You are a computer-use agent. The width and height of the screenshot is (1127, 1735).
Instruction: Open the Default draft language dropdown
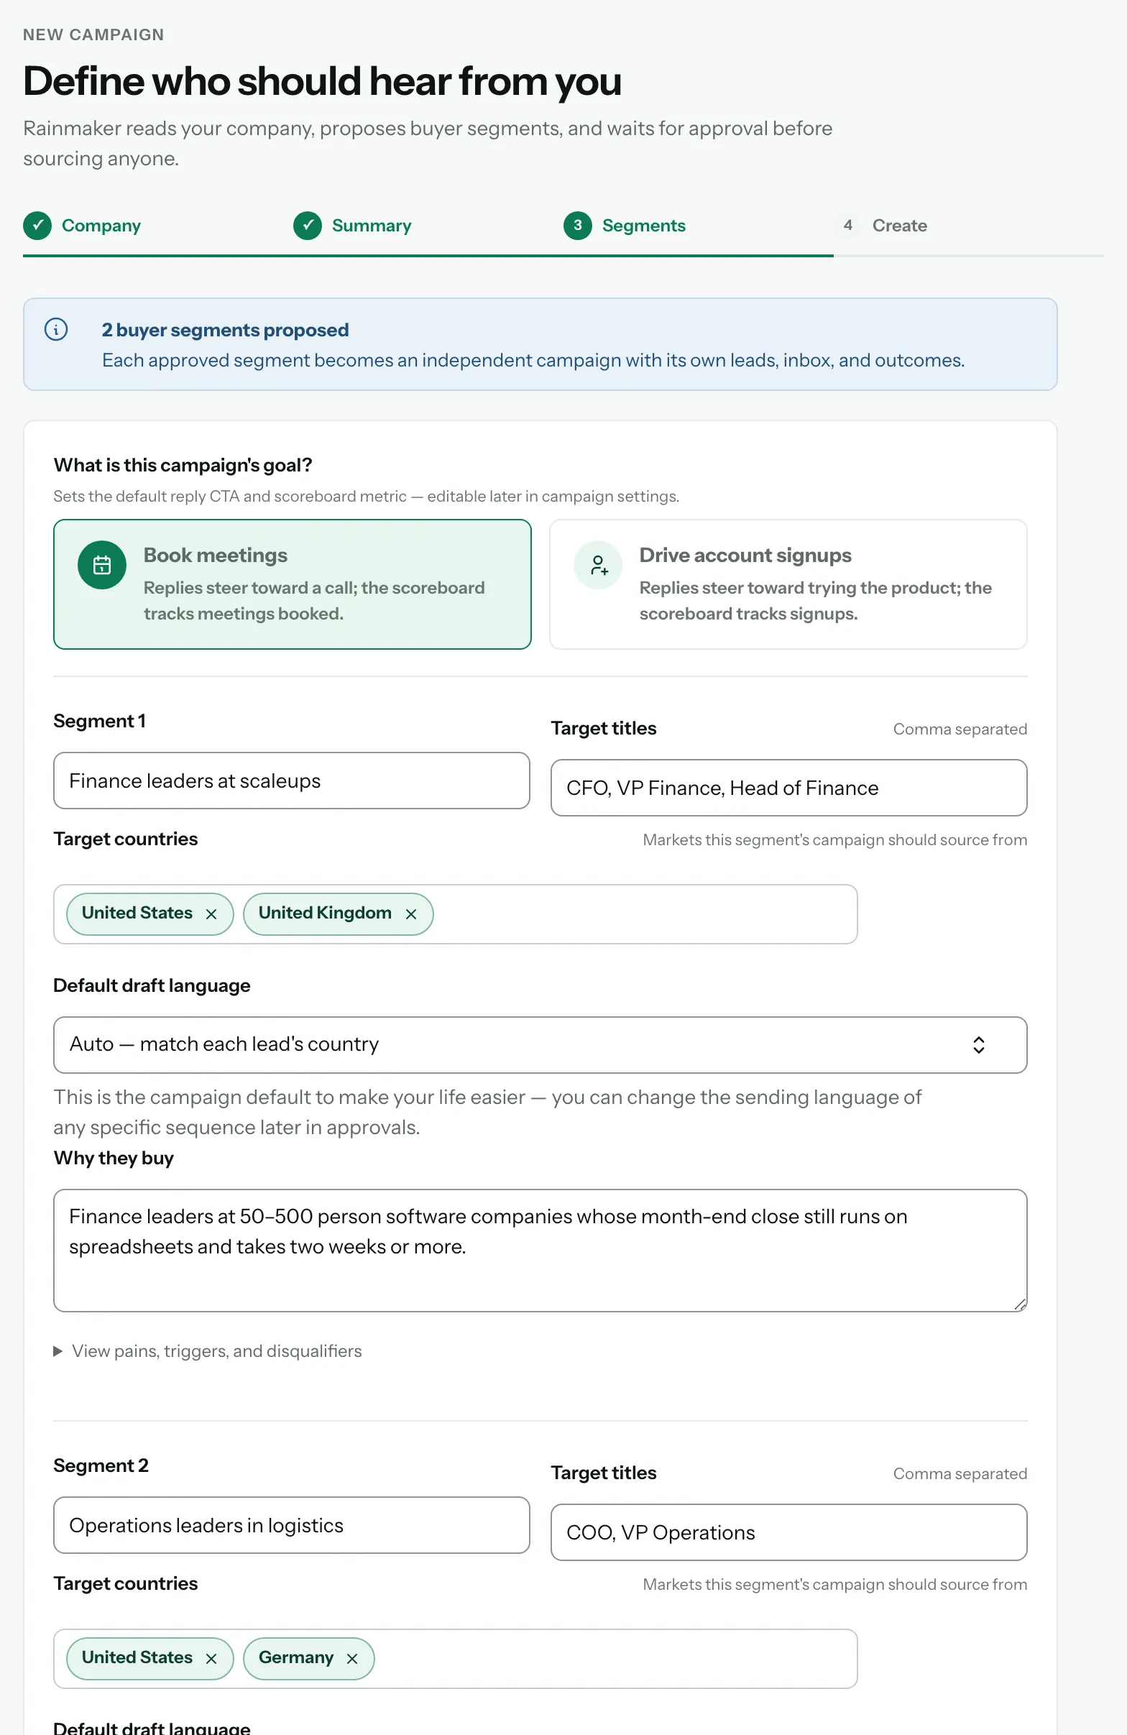pyautogui.click(x=540, y=1044)
